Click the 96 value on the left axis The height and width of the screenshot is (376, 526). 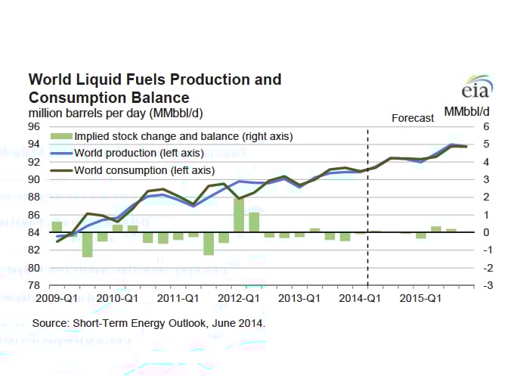35,126
